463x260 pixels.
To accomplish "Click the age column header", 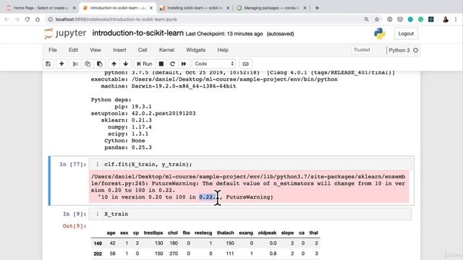I will (x=111, y=233).
